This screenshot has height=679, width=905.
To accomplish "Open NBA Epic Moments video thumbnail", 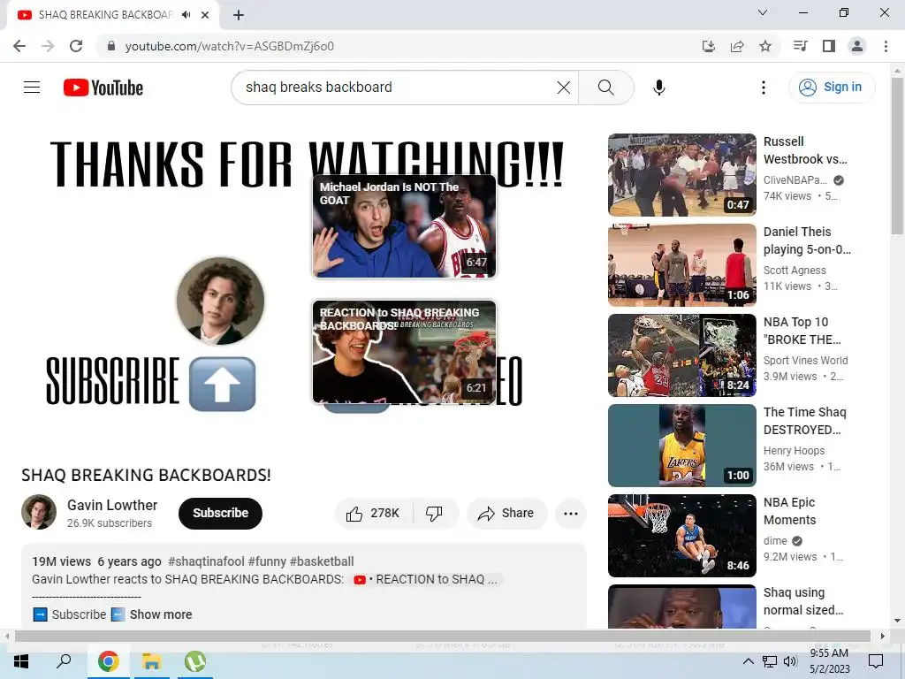I will [681, 535].
